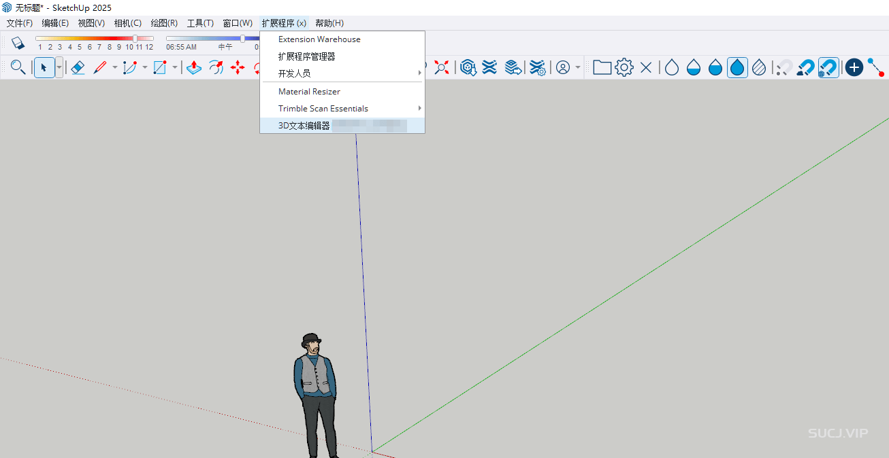Screen dimensions: 889x458
Task: Select the Rectangle shape tool
Action: [x=160, y=67]
